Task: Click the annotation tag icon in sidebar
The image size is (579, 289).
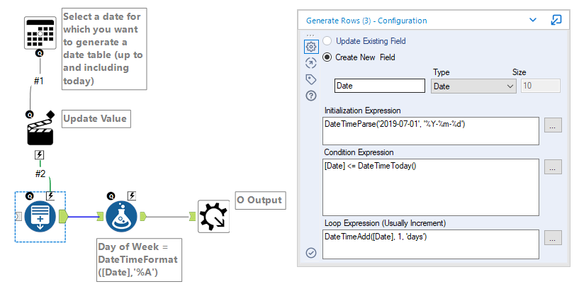Action: (310, 79)
